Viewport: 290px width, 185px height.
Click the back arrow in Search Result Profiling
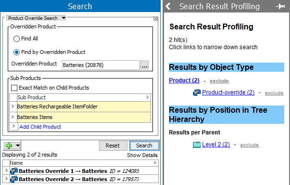tap(168, 6)
